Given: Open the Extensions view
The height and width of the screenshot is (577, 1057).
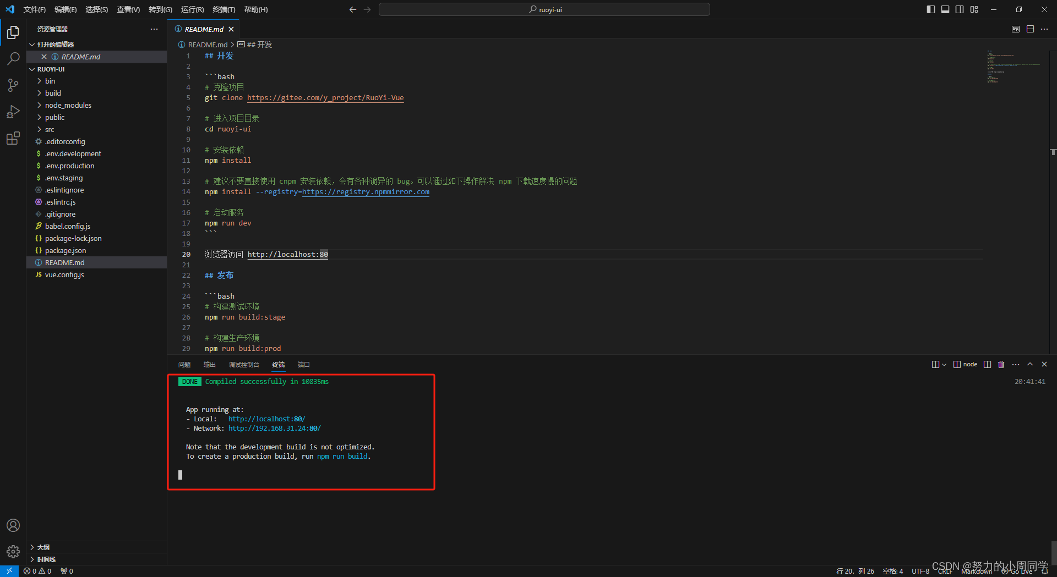Looking at the screenshot, I should [13, 138].
